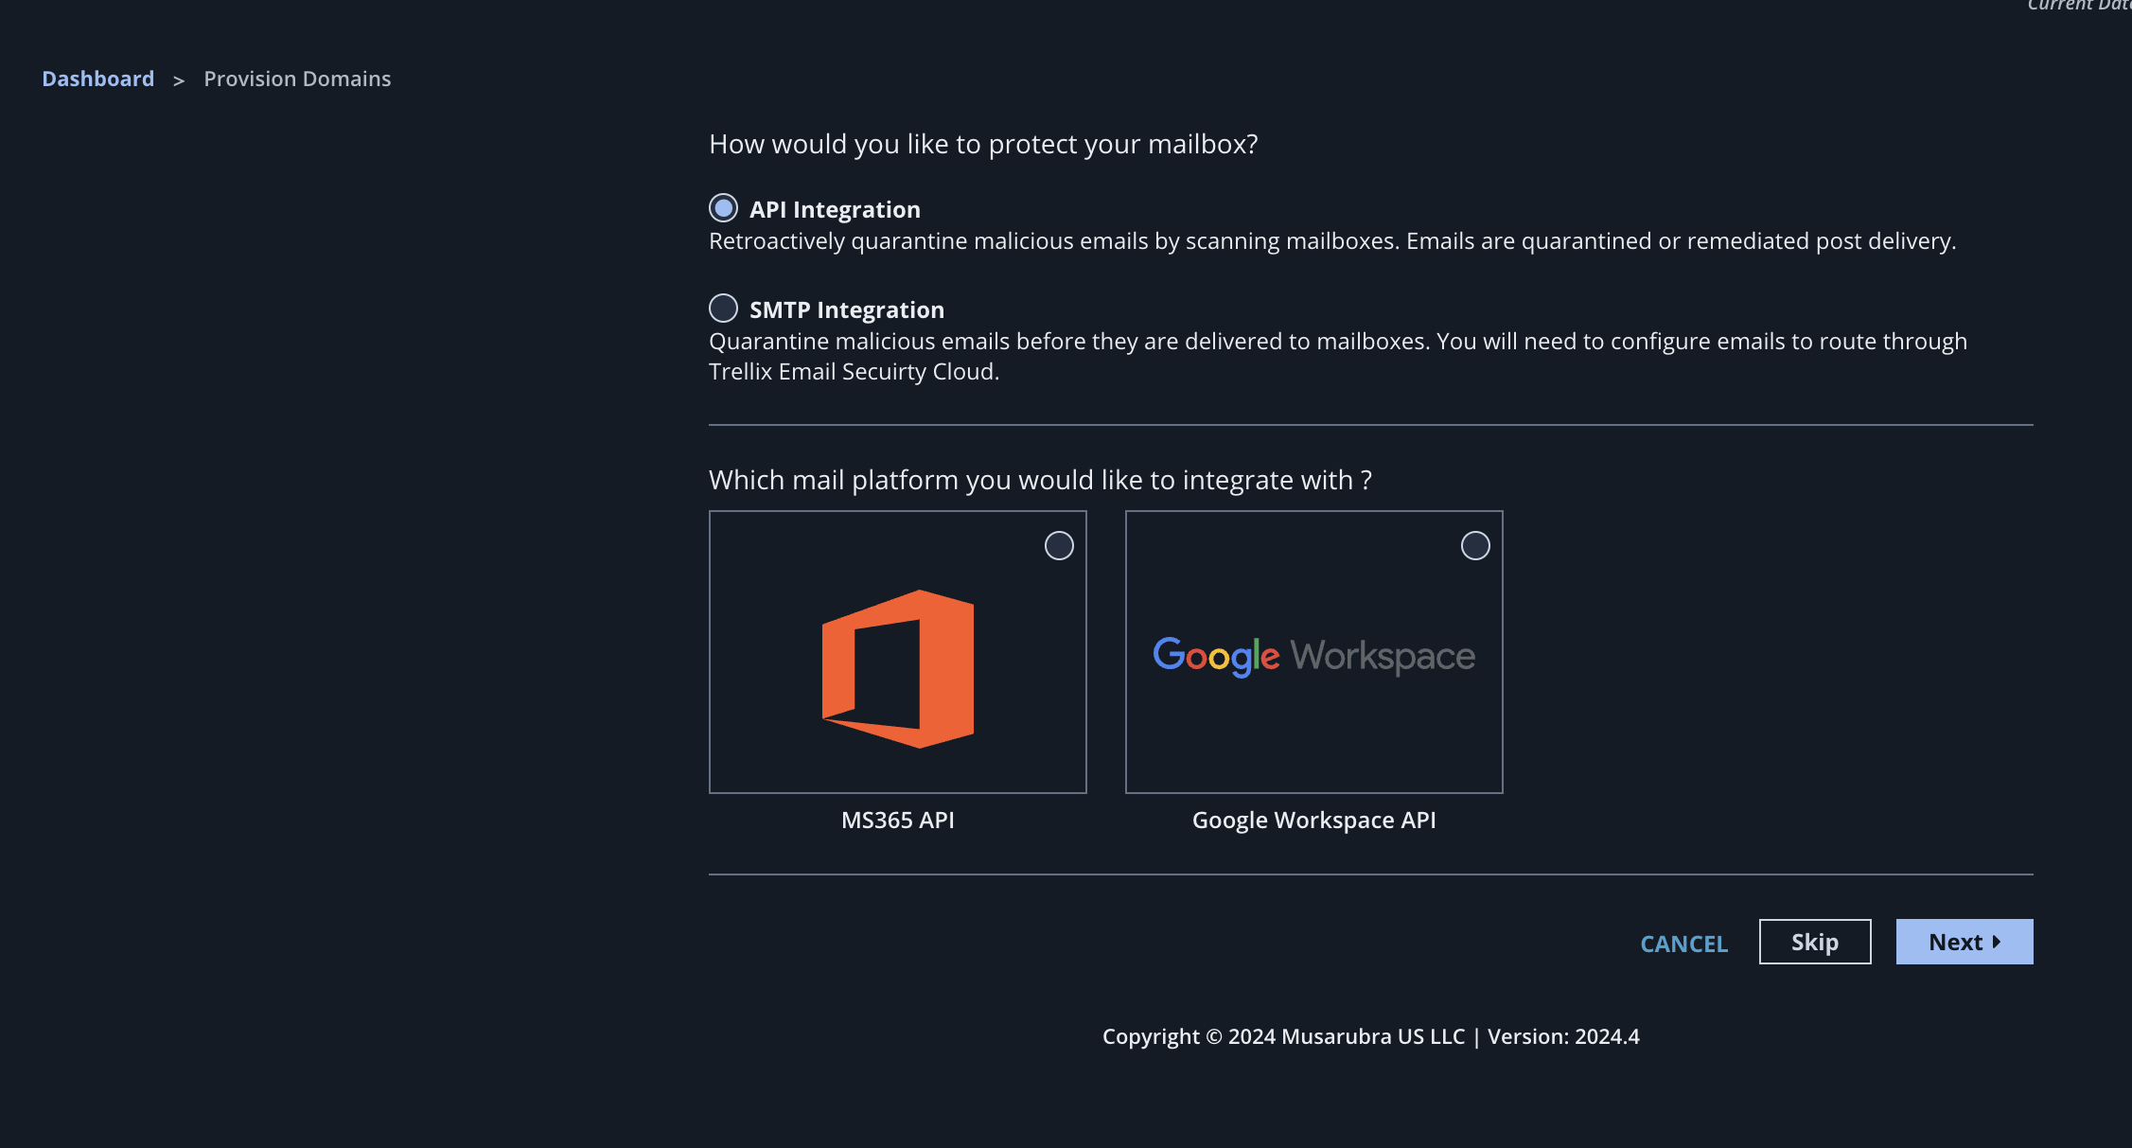Click the 'How would you like to protect' heading
The height and width of the screenshot is (1148, 2132).
pos(983,144)
